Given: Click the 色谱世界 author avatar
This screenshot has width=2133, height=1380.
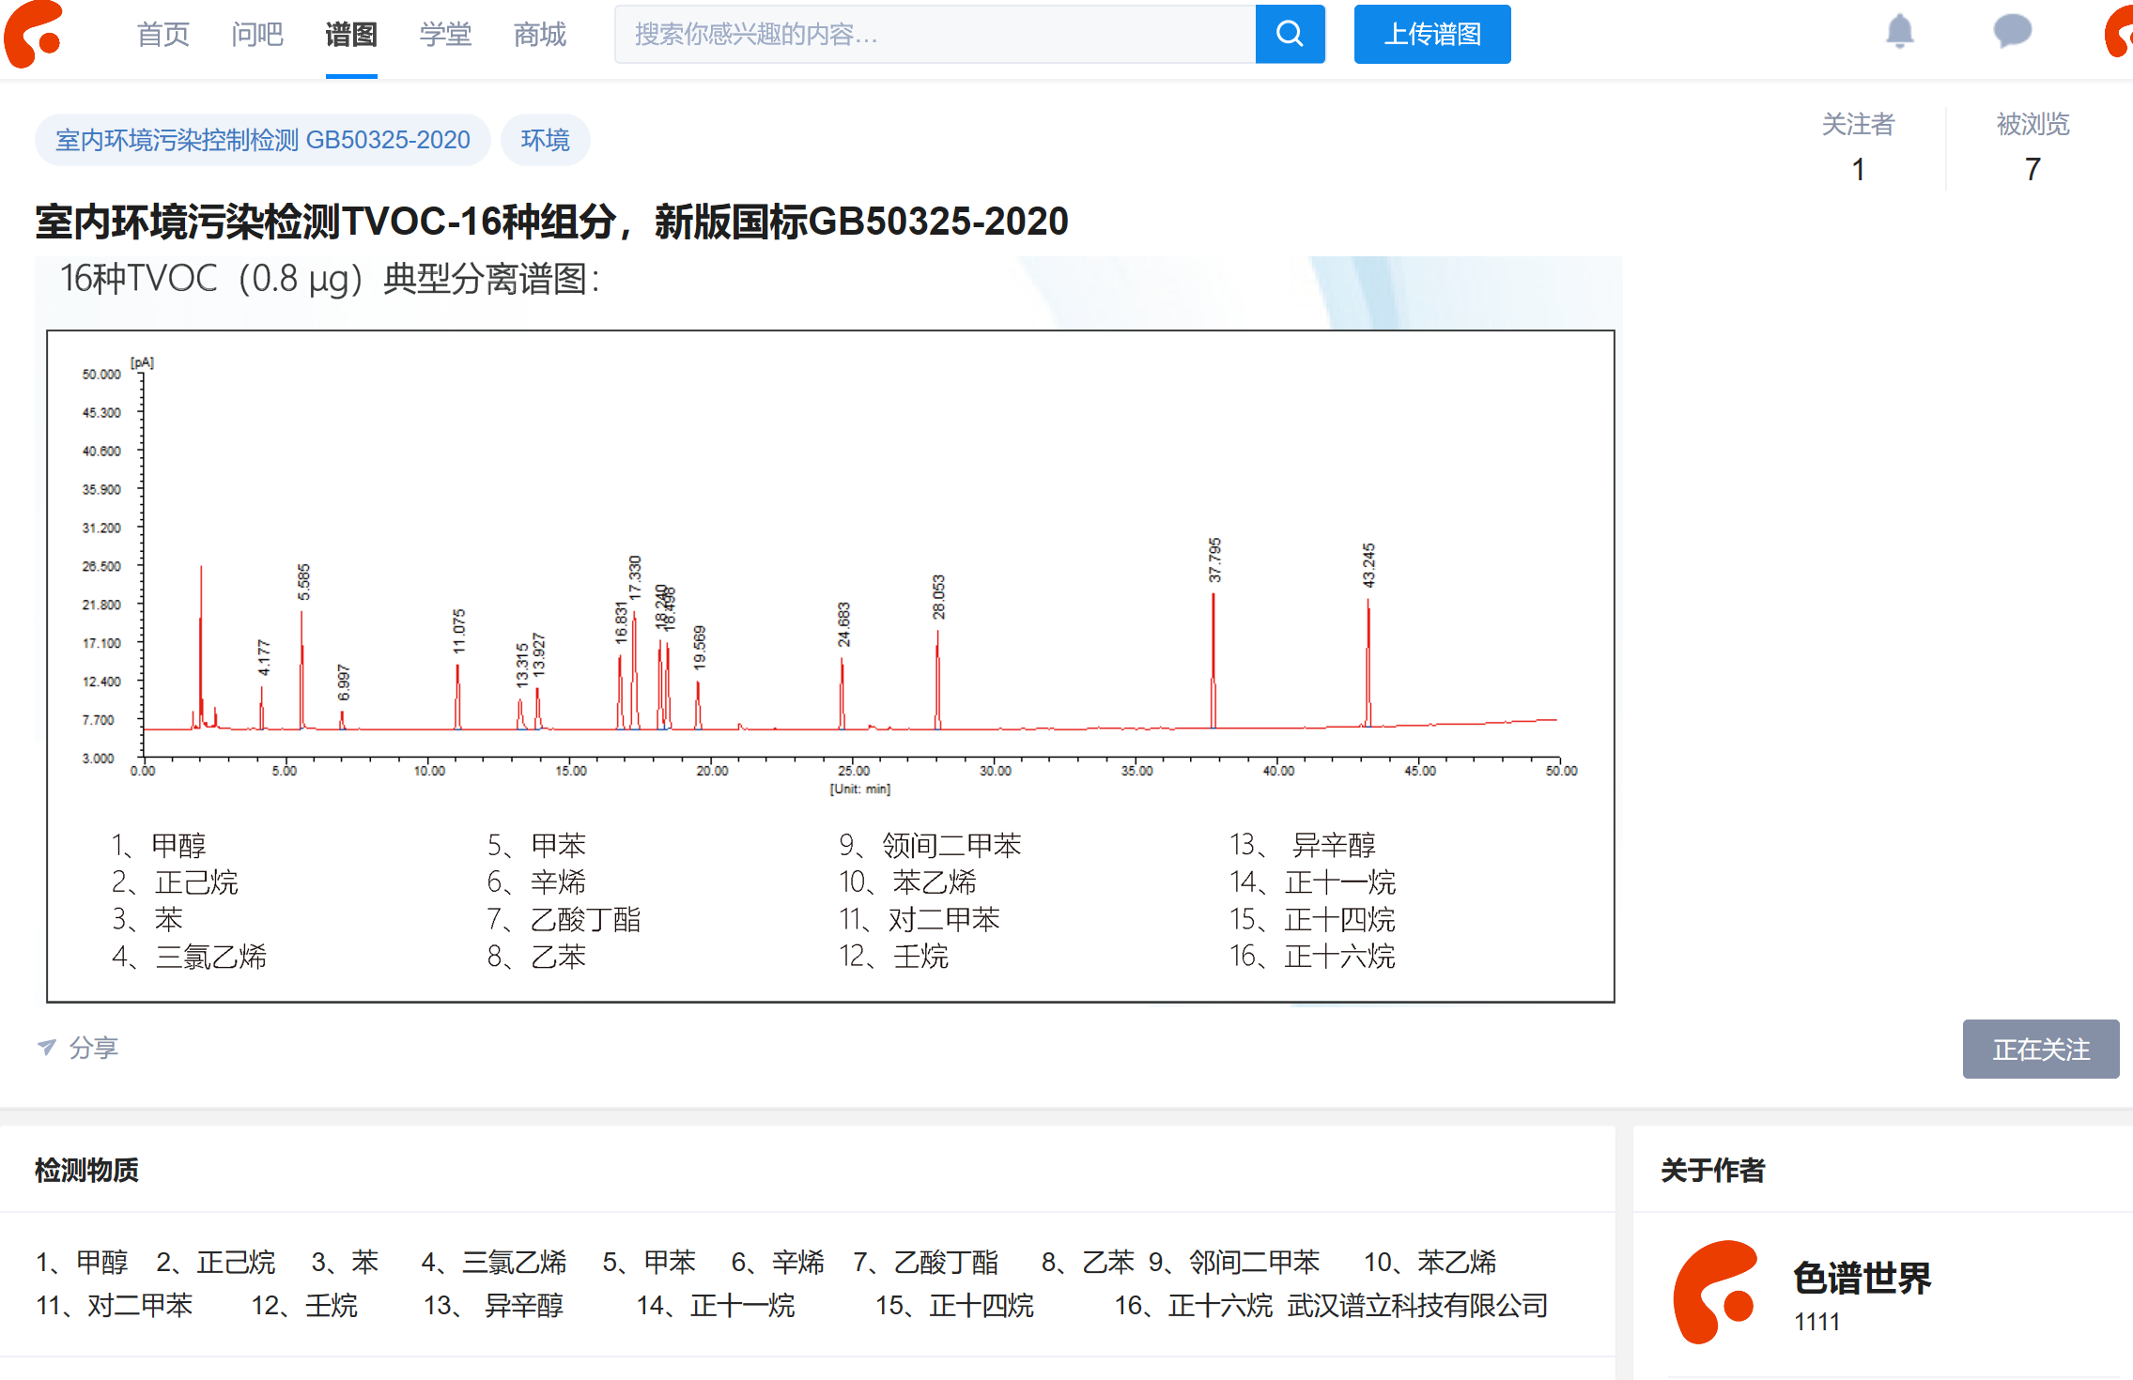Looking at the screenshot, I should point(1716,1293).
